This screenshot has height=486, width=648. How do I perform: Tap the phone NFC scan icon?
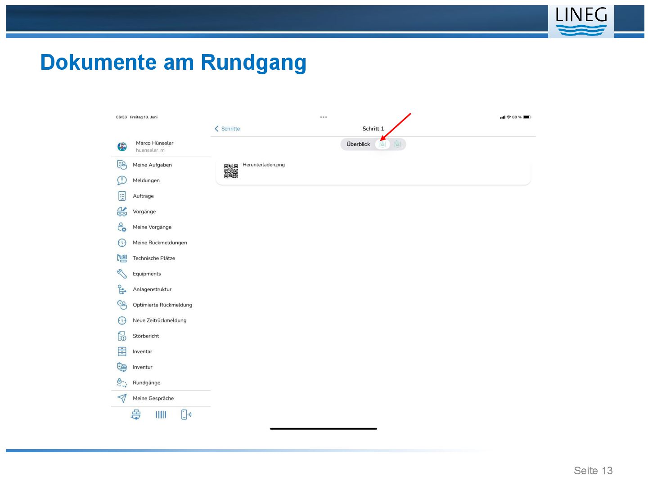(x=186, y=414)
